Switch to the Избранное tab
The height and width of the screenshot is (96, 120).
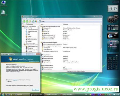tap(30, 24)
